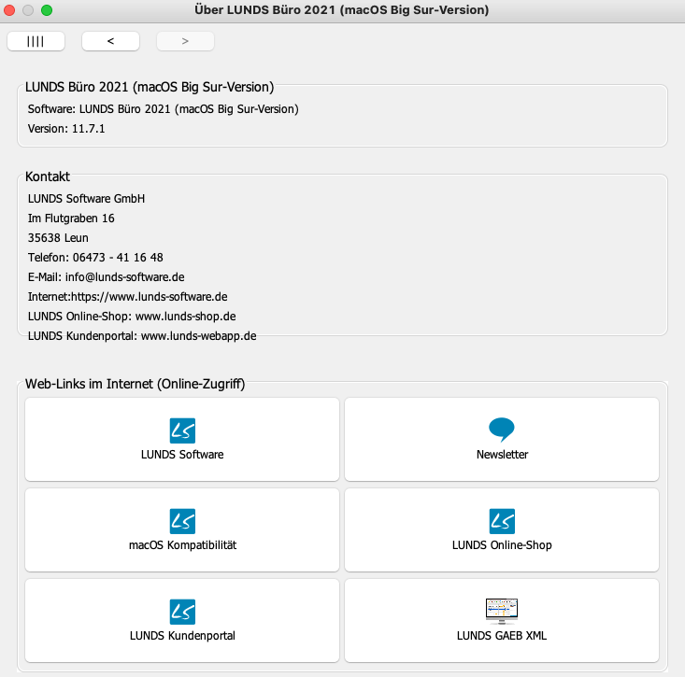
Task: Open the LUNDS Kundenportal label
Action: (x=182, y=636)
